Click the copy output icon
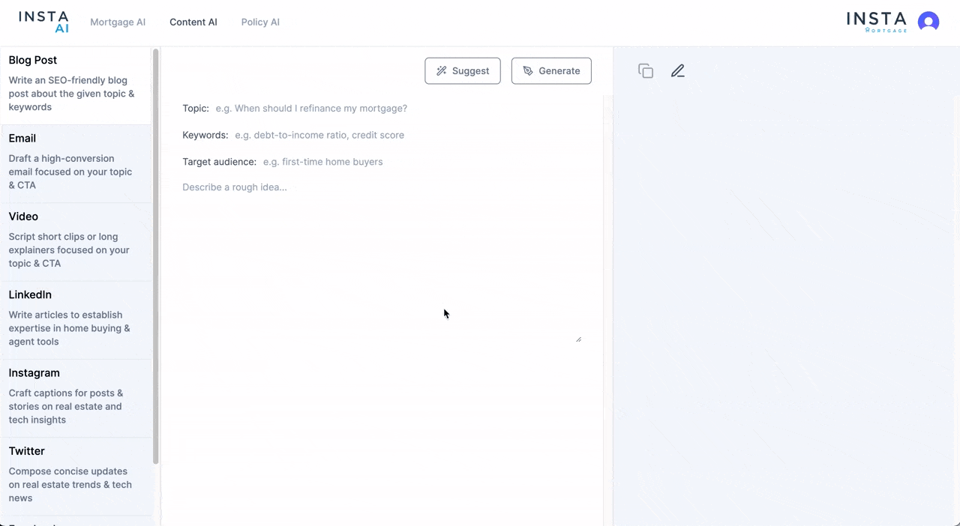This screenshot has height=526, width=960. pos(646,71)
